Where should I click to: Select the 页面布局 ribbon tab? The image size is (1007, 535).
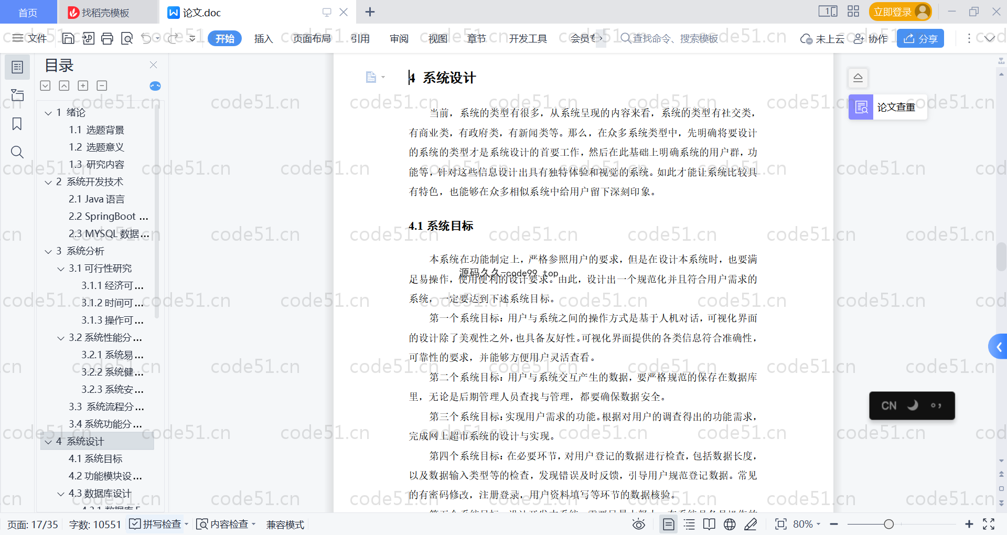click(312, 38)
